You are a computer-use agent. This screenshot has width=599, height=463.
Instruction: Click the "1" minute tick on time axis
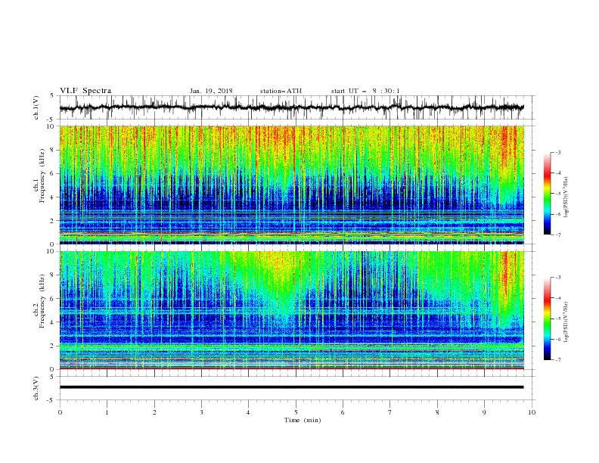click(x=107, y=412)
